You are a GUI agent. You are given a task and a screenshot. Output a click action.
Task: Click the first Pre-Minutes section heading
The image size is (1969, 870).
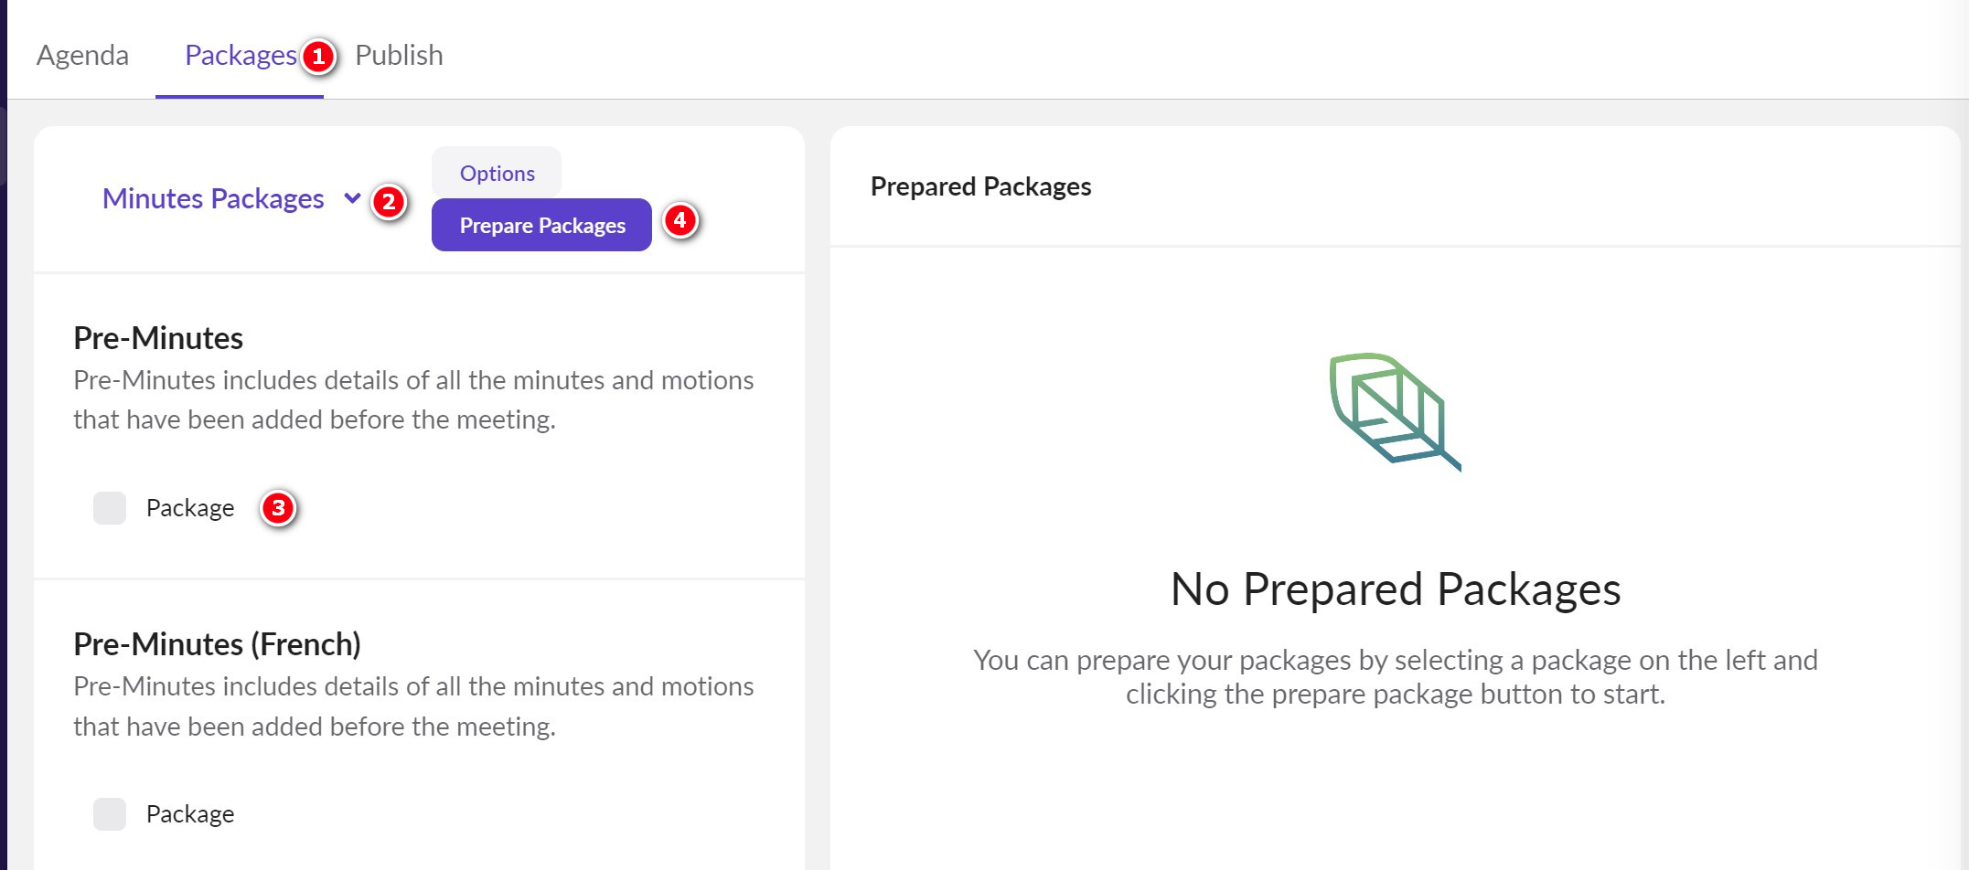click(158, 338)
